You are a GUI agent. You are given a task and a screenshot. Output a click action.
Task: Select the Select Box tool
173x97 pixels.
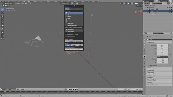[2, 9]
